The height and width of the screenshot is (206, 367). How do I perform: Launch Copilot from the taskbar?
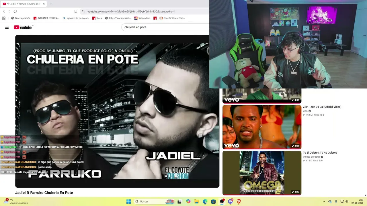(x=188, y=201)
